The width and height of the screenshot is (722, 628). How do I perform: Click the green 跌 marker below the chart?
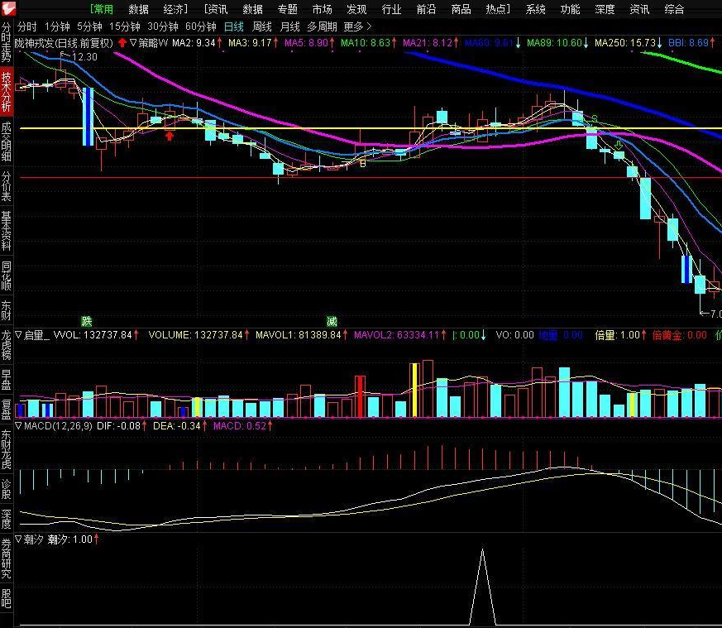pos(86,321)
